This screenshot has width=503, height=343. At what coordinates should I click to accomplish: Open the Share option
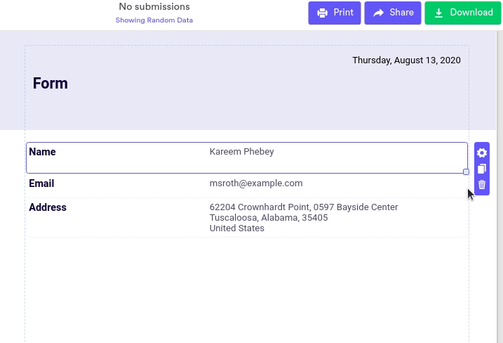(393, 13)
